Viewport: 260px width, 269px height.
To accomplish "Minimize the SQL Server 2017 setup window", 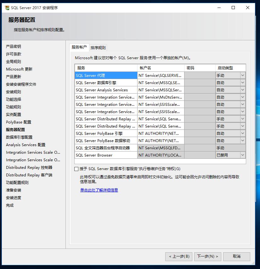I will tap(219, 8).
